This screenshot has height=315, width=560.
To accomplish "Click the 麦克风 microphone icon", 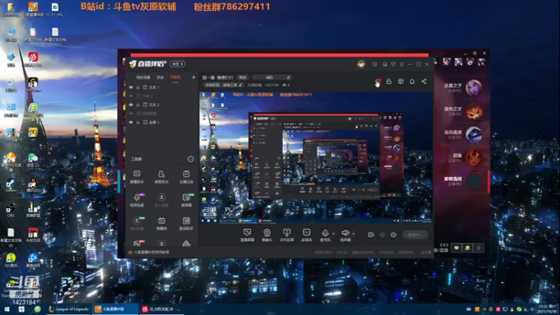I will (325, 233).
